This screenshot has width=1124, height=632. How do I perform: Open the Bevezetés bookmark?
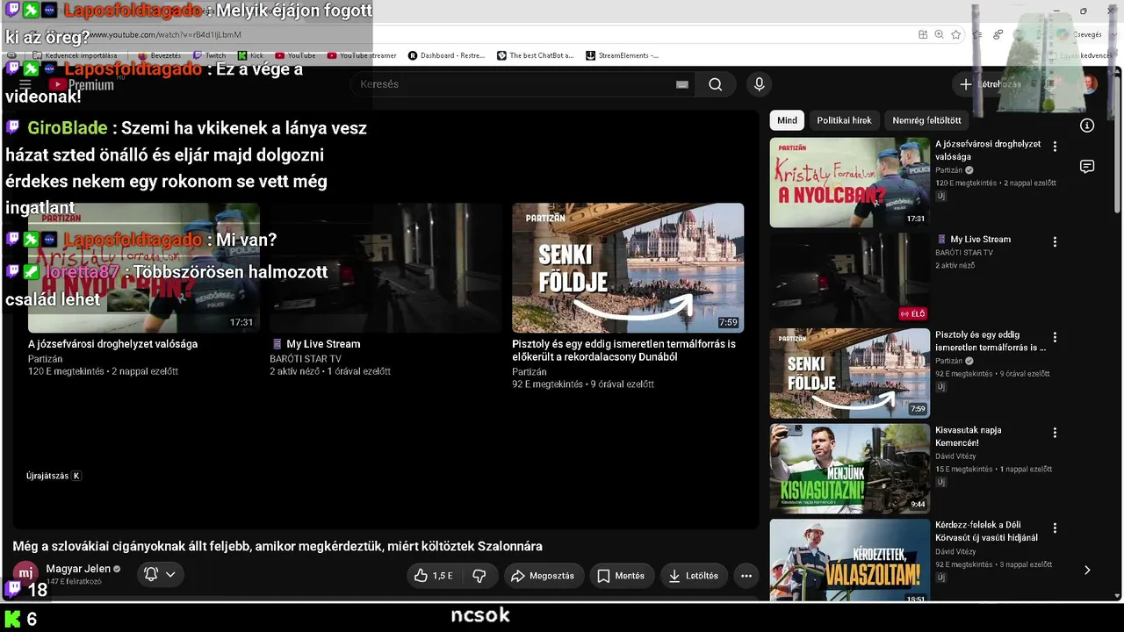click(x=159, y=55)
